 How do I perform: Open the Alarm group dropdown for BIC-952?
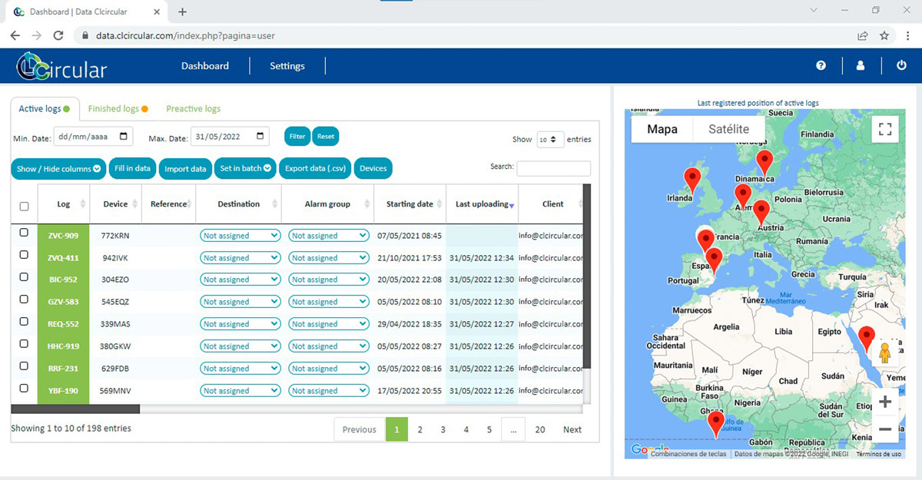[329, 279]
